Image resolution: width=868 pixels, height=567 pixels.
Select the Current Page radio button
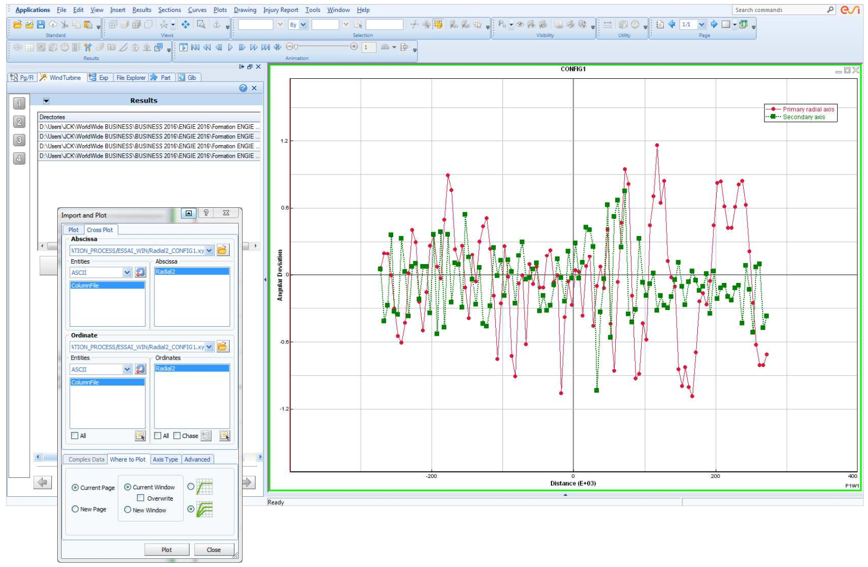[x=75, y=488]
